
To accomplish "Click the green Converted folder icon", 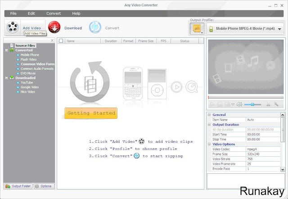I will 12,50.
